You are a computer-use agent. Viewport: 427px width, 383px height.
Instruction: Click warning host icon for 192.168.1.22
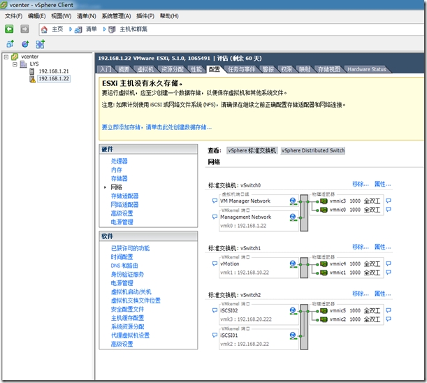point(32,79)
